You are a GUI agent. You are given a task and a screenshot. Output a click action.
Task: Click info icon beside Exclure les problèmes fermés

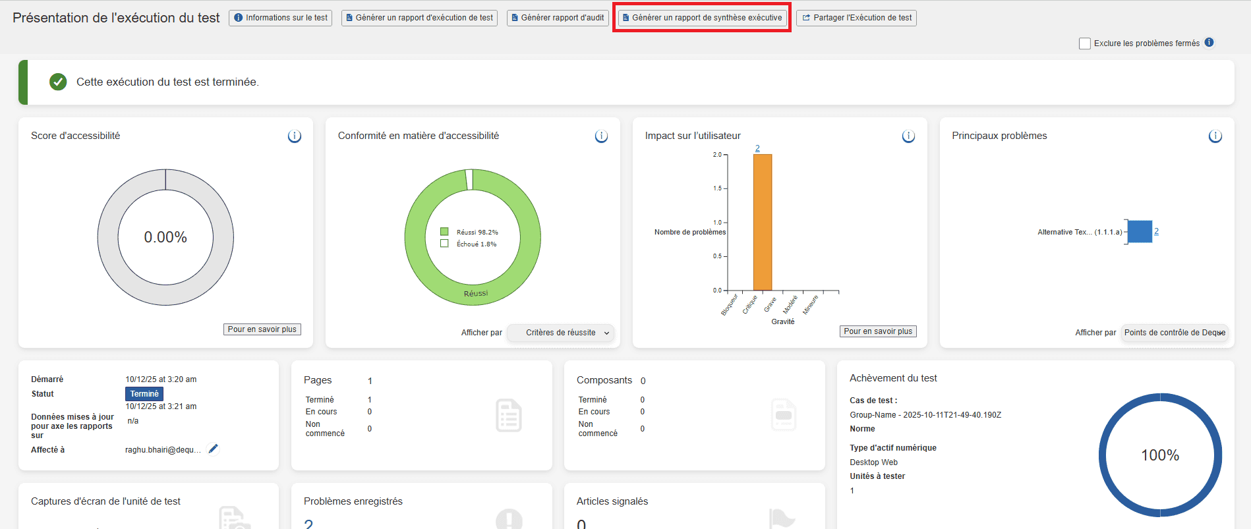click(x=1209, y=43)
